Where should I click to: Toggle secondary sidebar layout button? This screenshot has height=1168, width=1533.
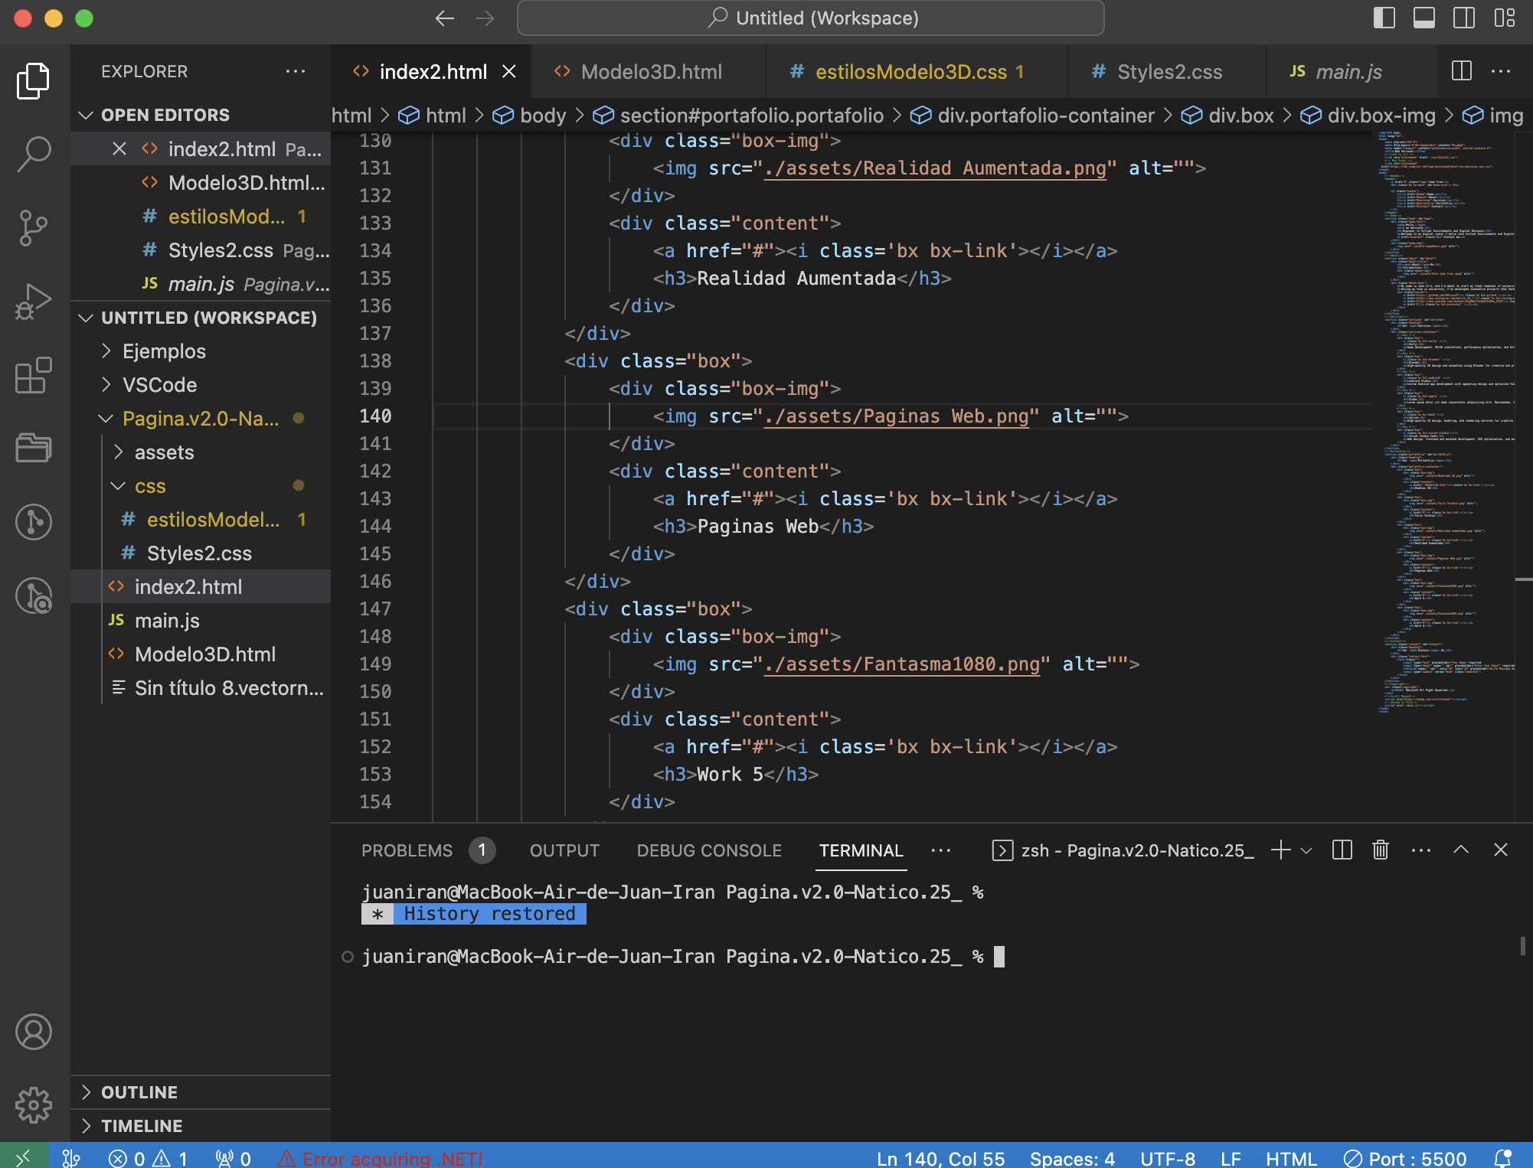(1463, 18)
